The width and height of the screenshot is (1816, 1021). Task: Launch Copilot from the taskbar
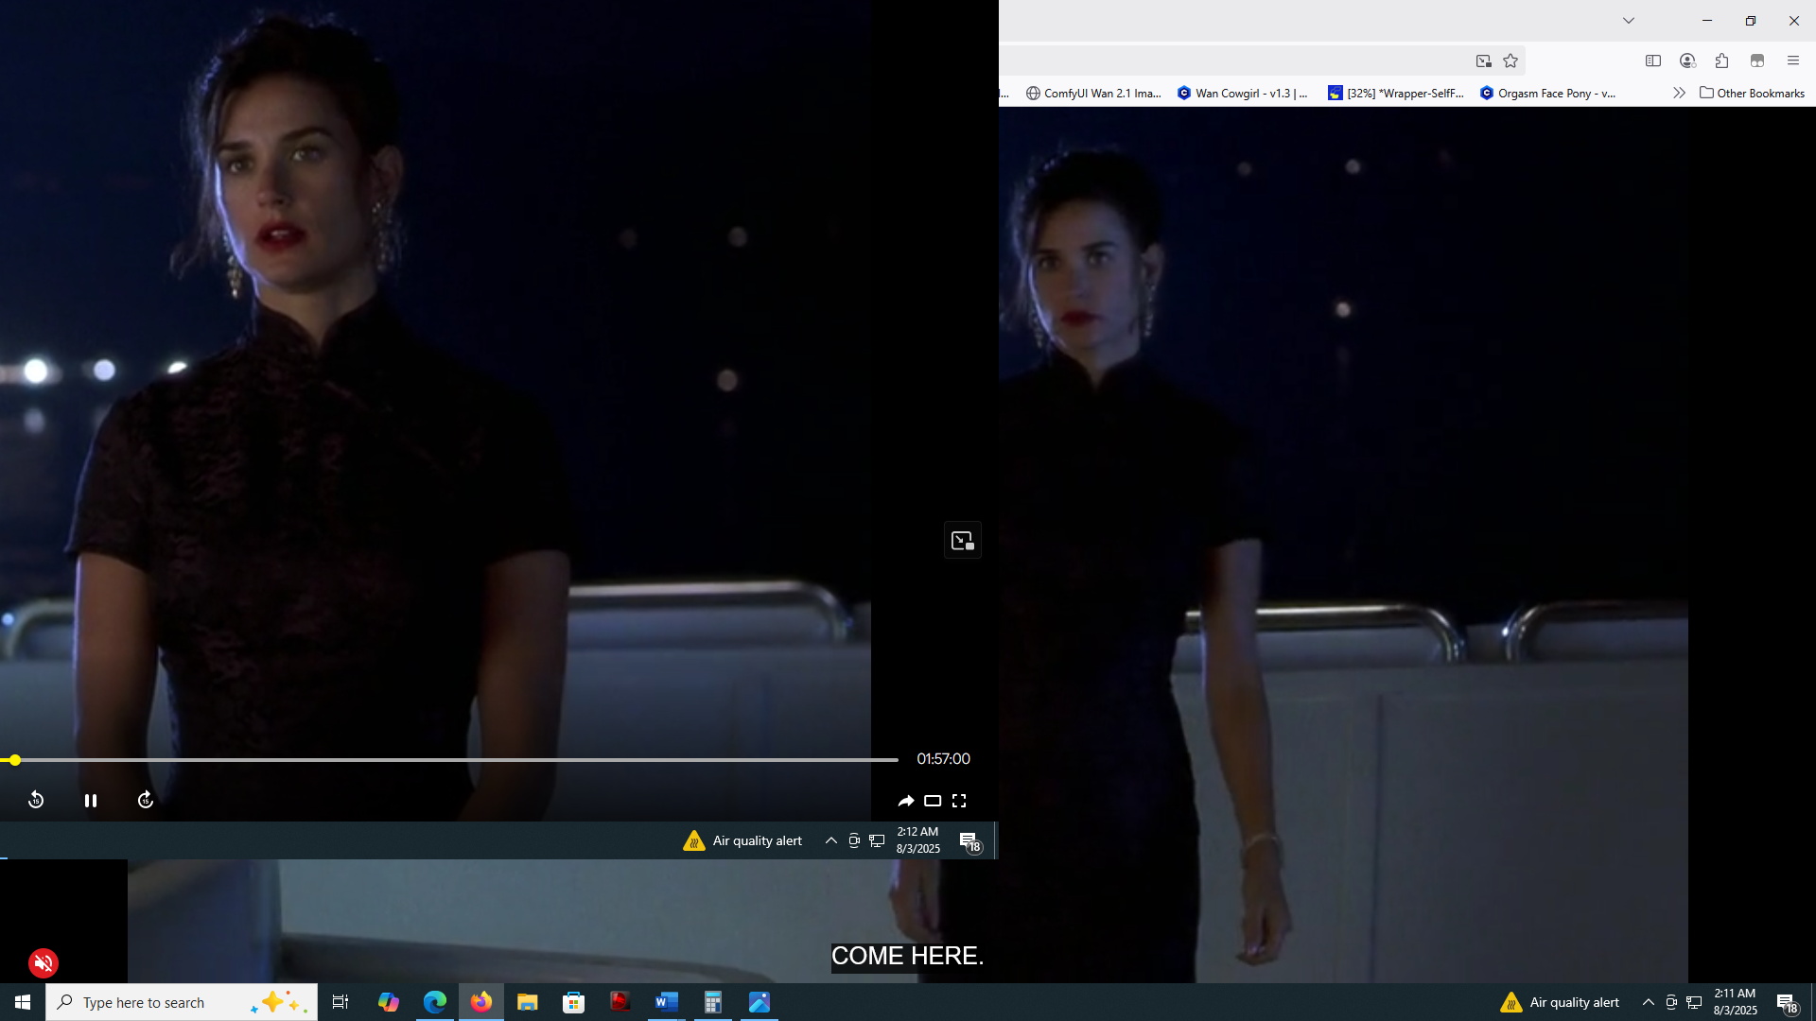tap(389, 1002)
